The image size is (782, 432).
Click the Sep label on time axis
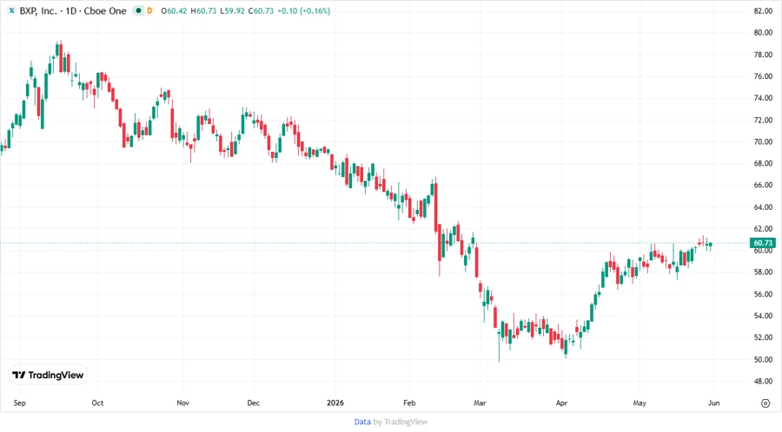(19, 403)
